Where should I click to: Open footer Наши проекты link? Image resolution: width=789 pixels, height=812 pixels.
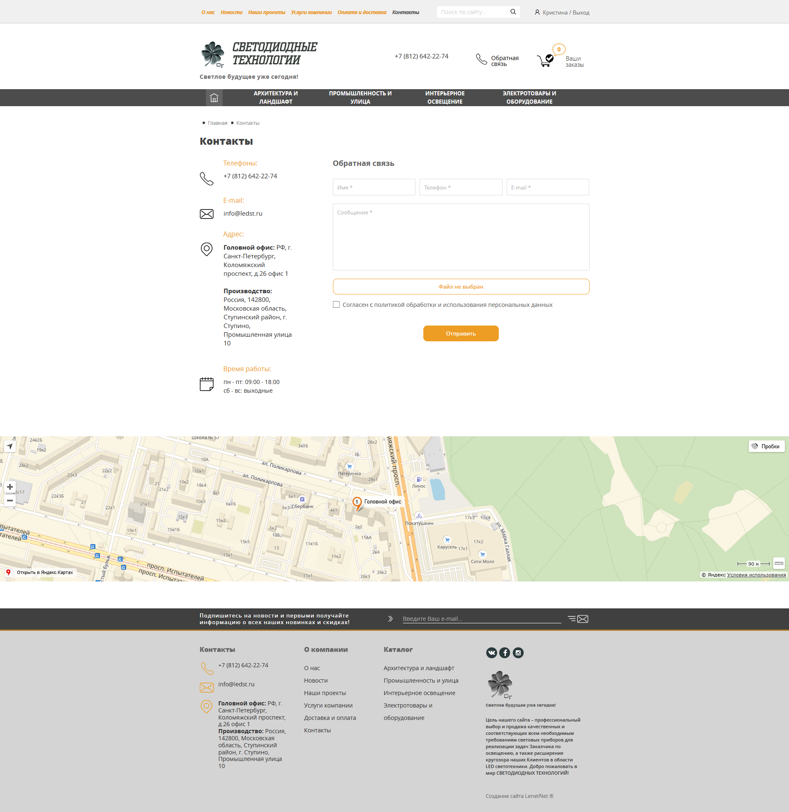325,693
